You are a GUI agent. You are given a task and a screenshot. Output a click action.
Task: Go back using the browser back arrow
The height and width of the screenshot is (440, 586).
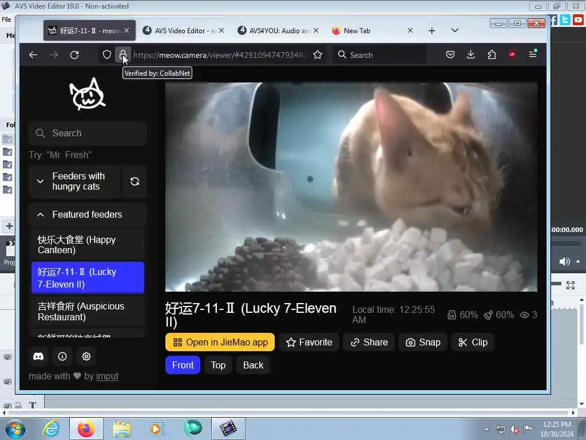(33, 55)
